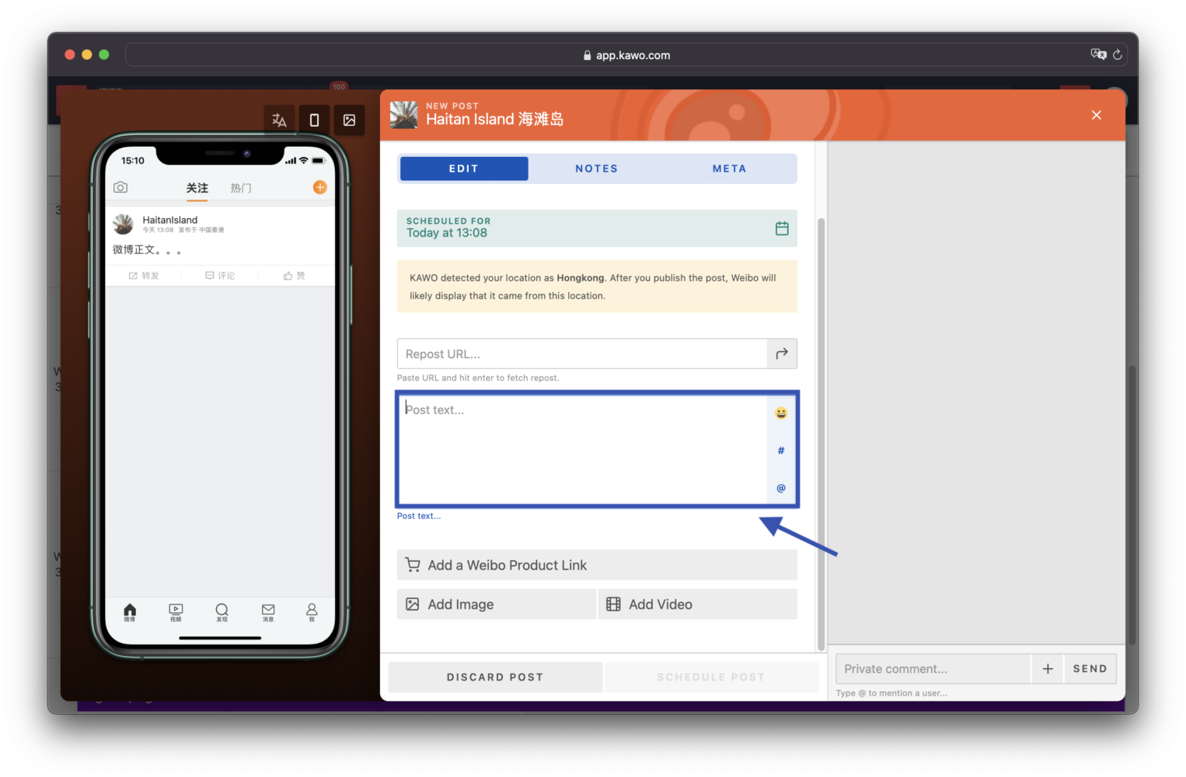This screenshot has height=777, width=1186.
Task: Open the calendar icon for scheduled time
Action: (x=782, y=228)
